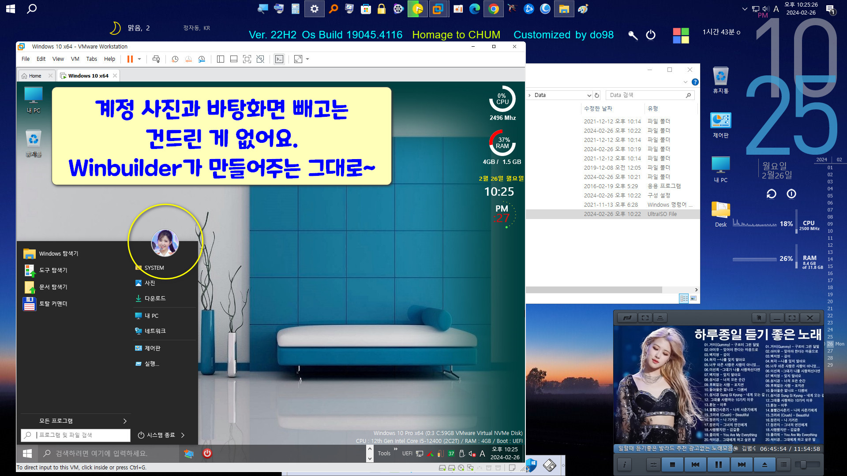Open Microsoft Edge from top taskbar

pos(475,9)
